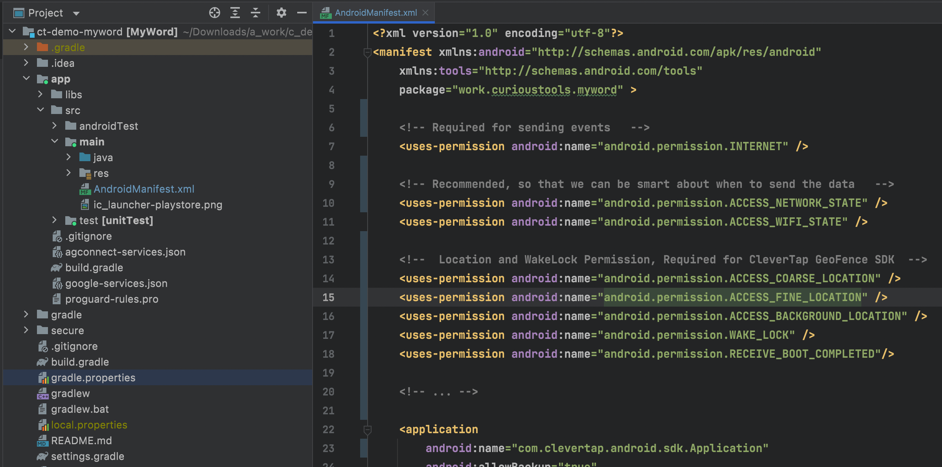The height and width of the screenshot is (467, 942).
Task: Select app module build.gradle file
Action: point(94,268)
